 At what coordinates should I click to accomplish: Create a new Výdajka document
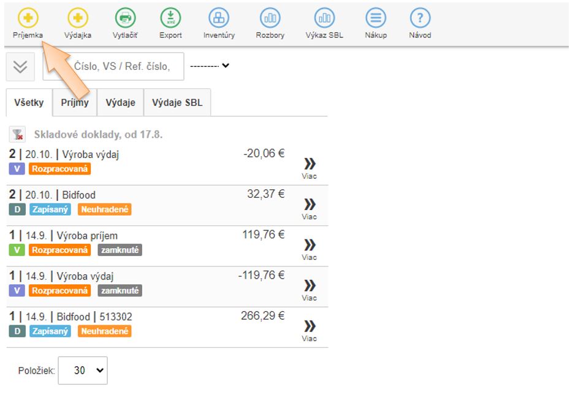pos(77,18)
